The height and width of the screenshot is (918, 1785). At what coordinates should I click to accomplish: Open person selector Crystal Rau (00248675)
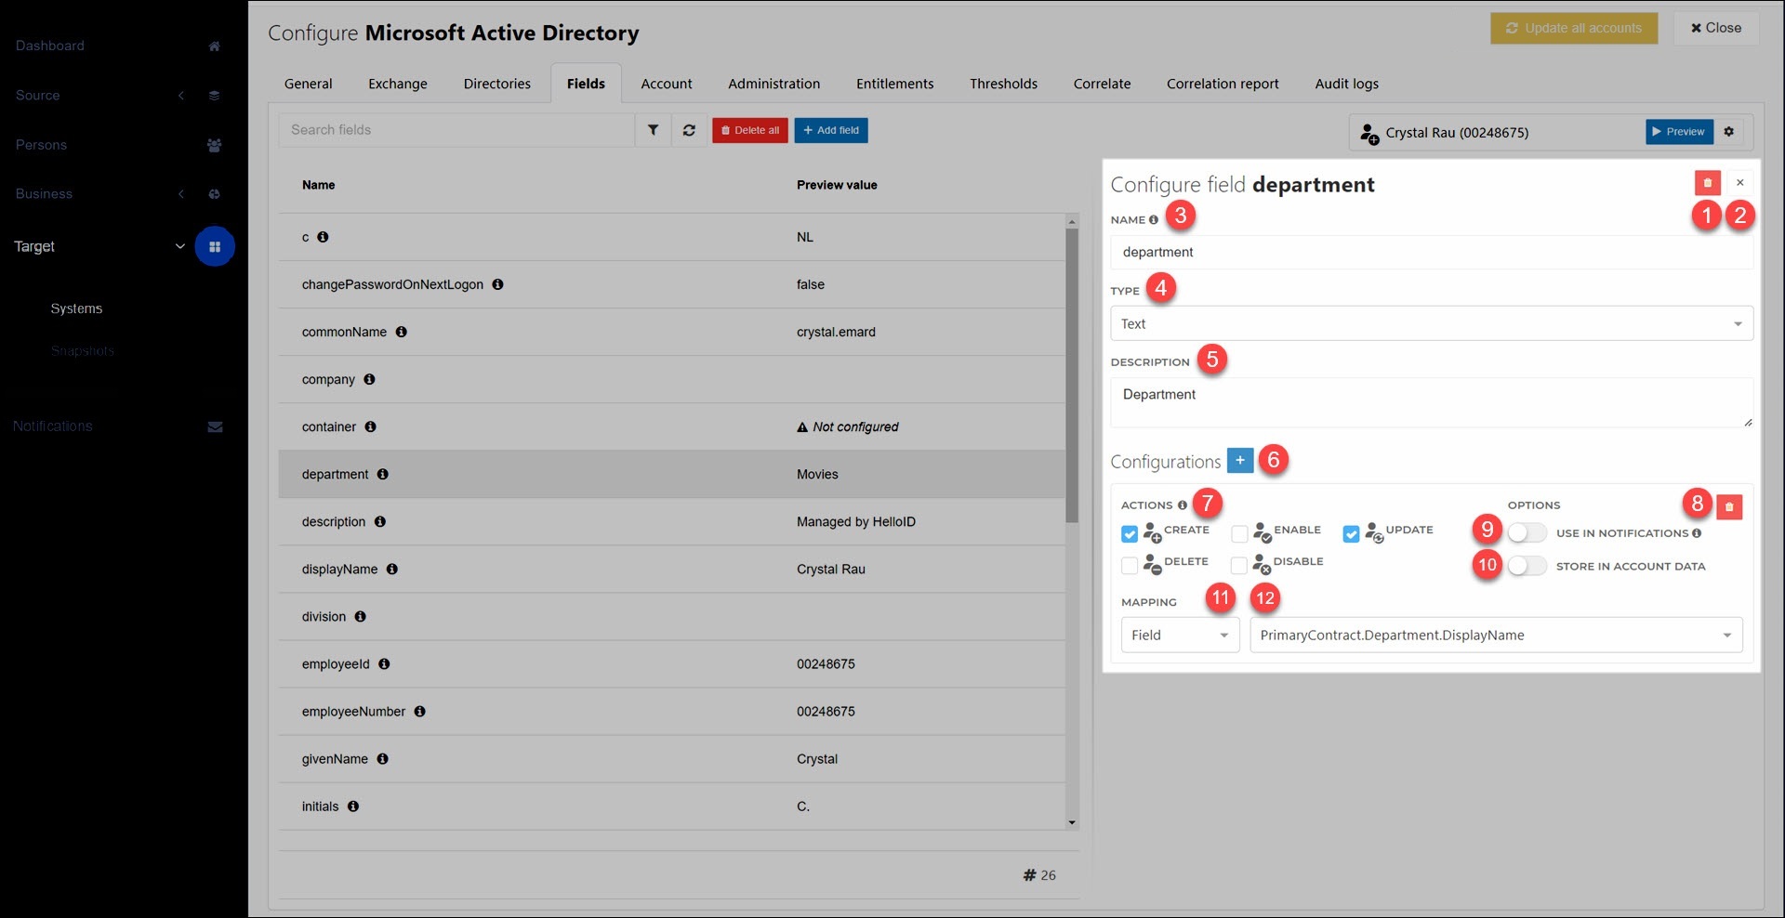click(1498, 133)
